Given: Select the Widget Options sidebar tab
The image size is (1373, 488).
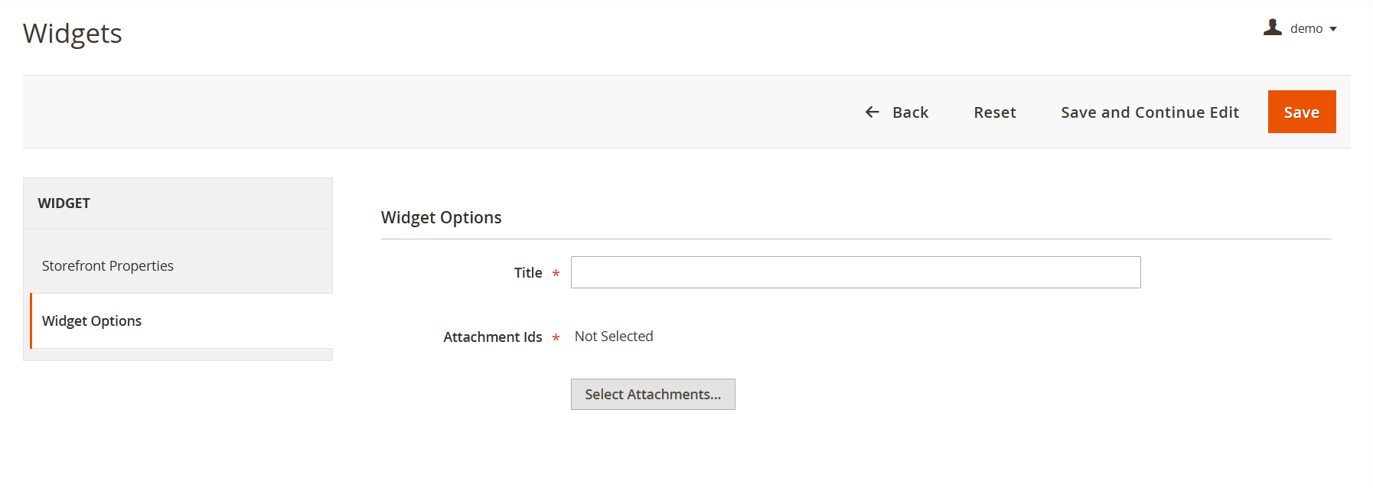Looking at the screenshot, I should (92, 320).
